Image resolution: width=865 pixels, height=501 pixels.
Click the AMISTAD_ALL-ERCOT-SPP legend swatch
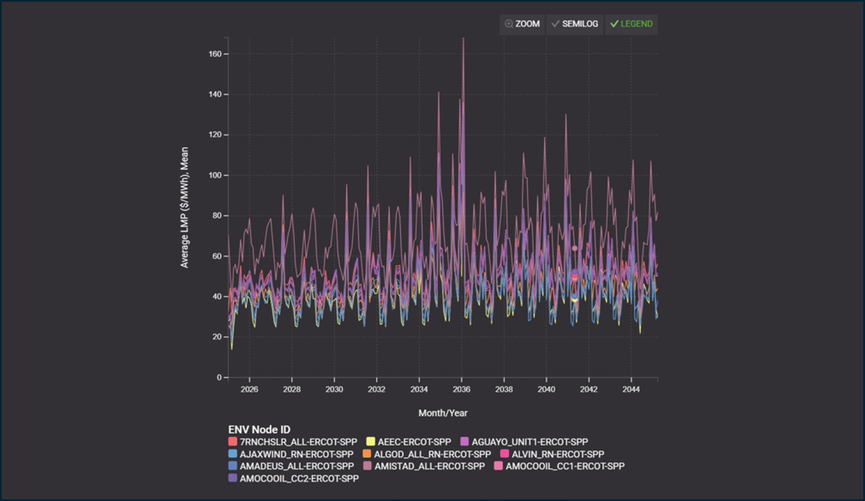pos(367,466)
